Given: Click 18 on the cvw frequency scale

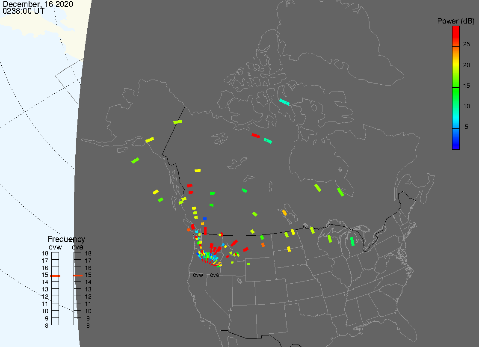Looking at the screenshot, I should 45,253.
